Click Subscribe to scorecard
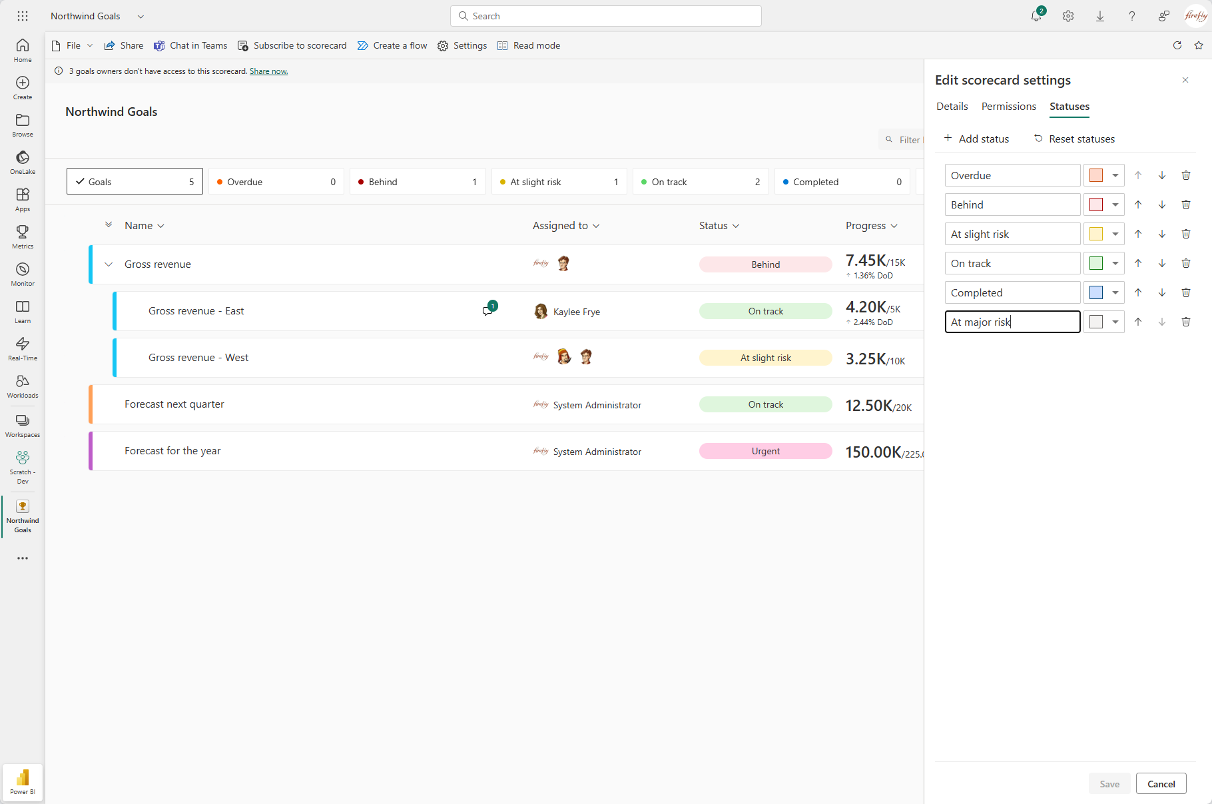Viewport: 1212px width, 804px height. click(x=292, y=45)
